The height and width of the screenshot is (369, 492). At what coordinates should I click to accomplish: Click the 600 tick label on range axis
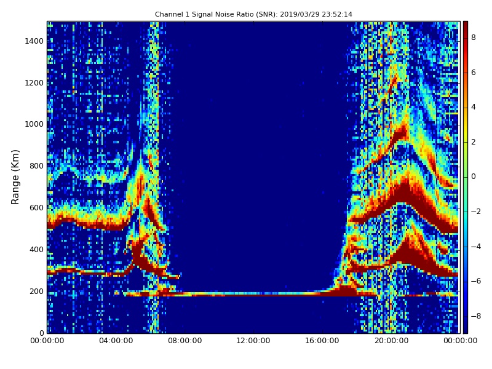36,208
